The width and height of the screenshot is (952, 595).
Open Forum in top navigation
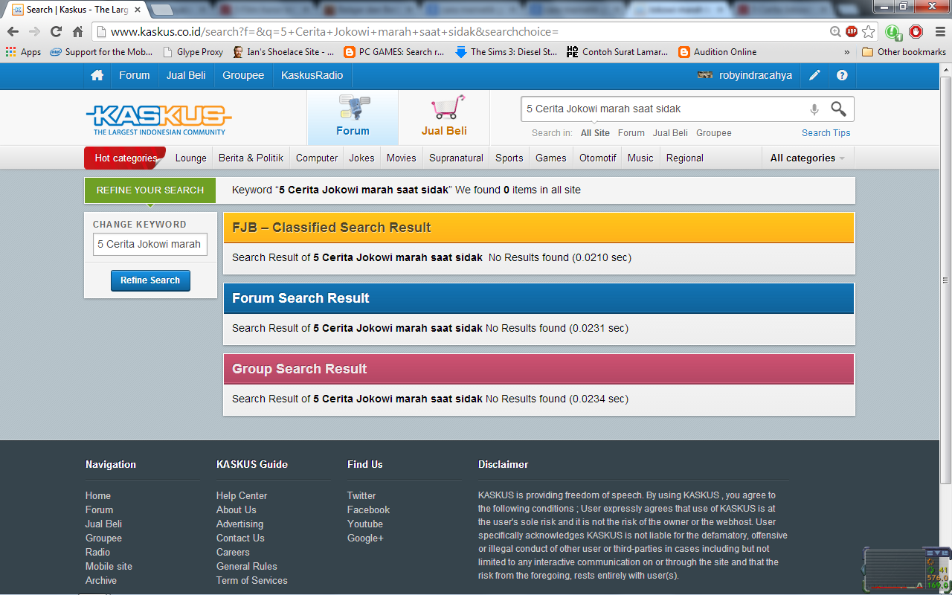(x=135, y=75)
